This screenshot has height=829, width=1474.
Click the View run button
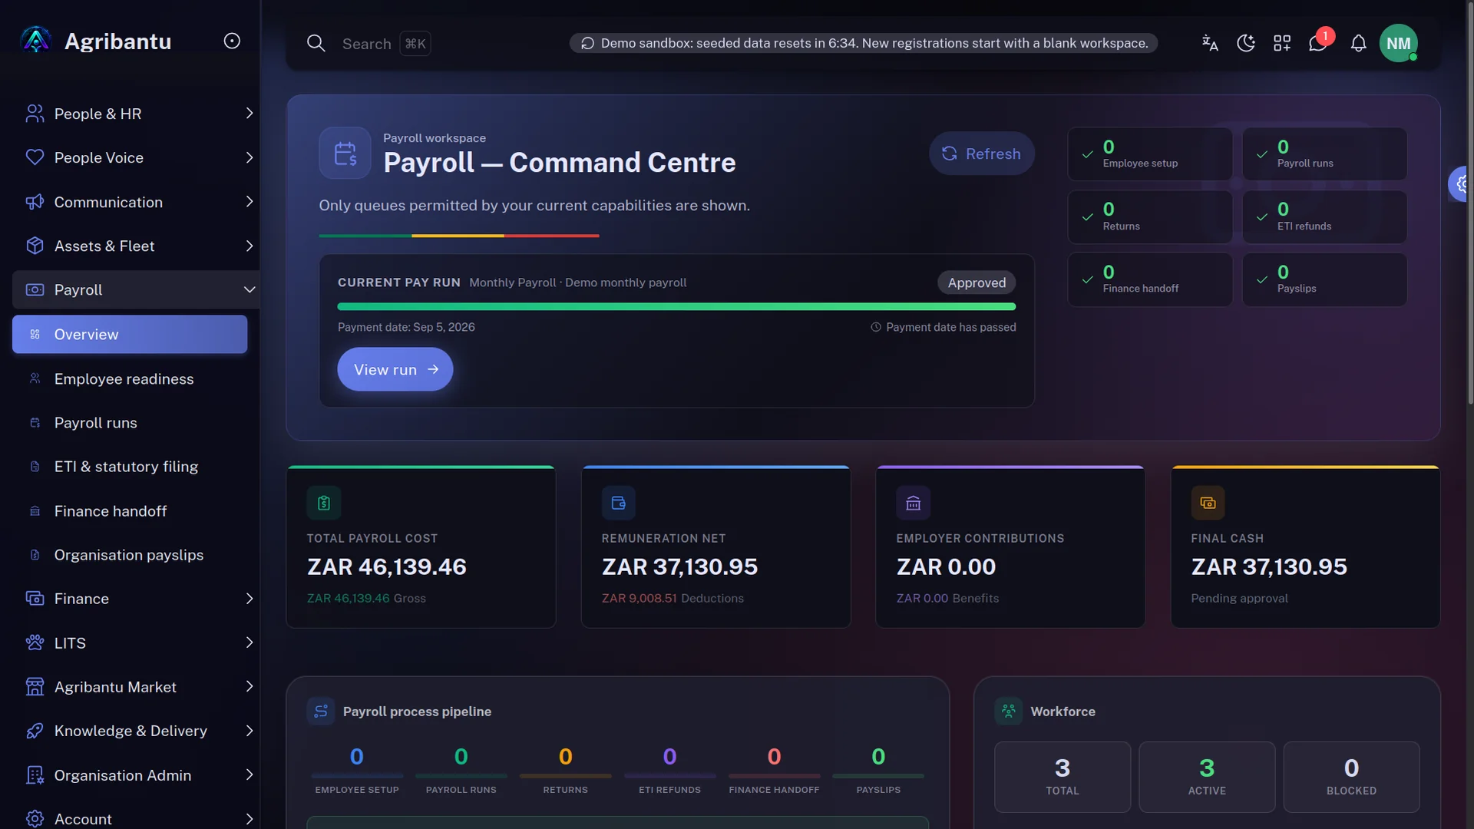(395, 369)
